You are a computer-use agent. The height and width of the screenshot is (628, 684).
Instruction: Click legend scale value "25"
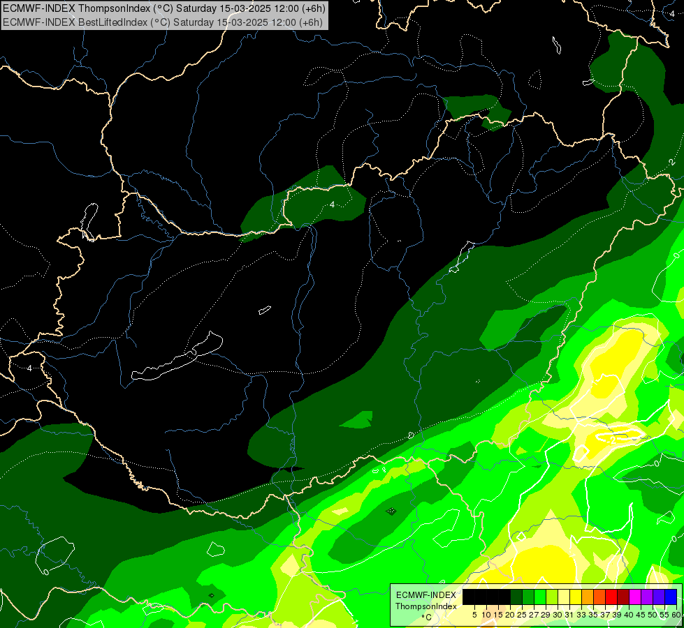pyautogui.click(x=522, y=615)
